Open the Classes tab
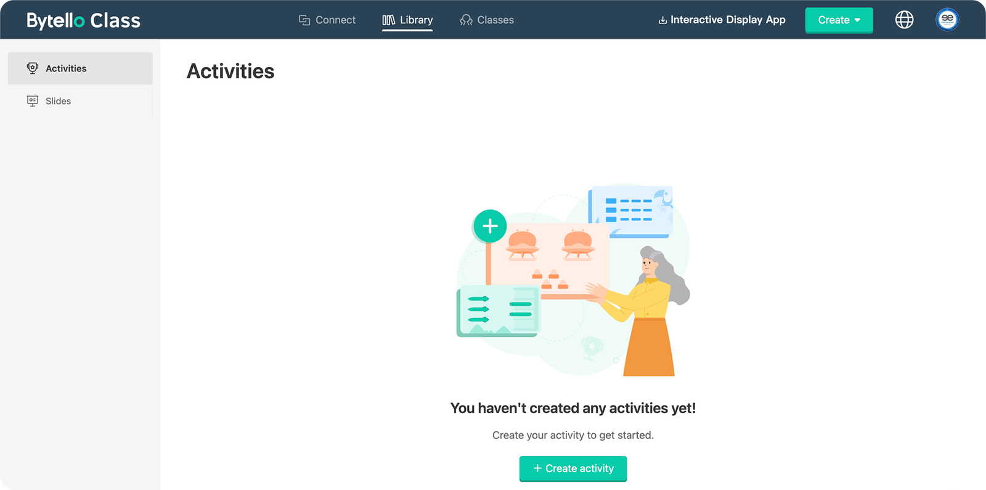The width and height of the screenshot is (986, 490). tap(495, 20)
